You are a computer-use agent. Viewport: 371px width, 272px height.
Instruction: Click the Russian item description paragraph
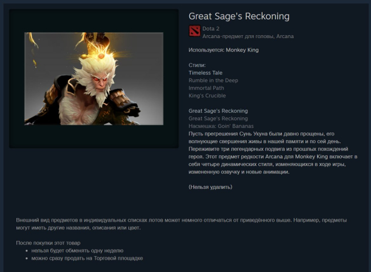273,152
